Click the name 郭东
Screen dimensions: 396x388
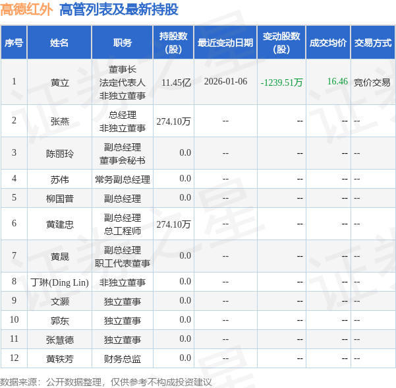[60, 321]
